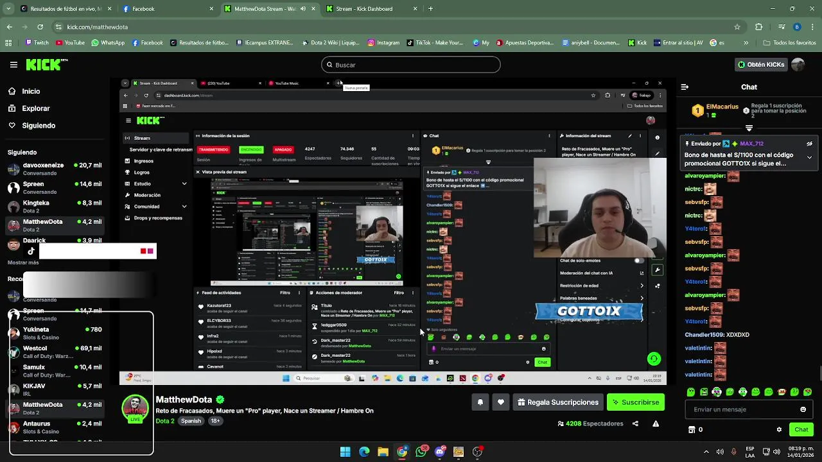Toggle the microphone icon in the system tray
This screenshot has height=462, width=822.
(734, 452)
